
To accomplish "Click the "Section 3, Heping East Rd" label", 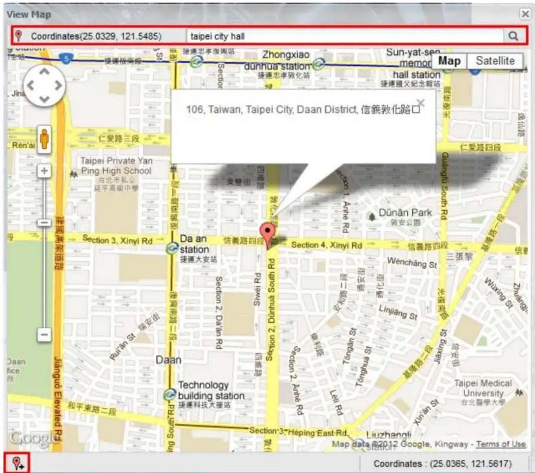I will tap(298, 431).
